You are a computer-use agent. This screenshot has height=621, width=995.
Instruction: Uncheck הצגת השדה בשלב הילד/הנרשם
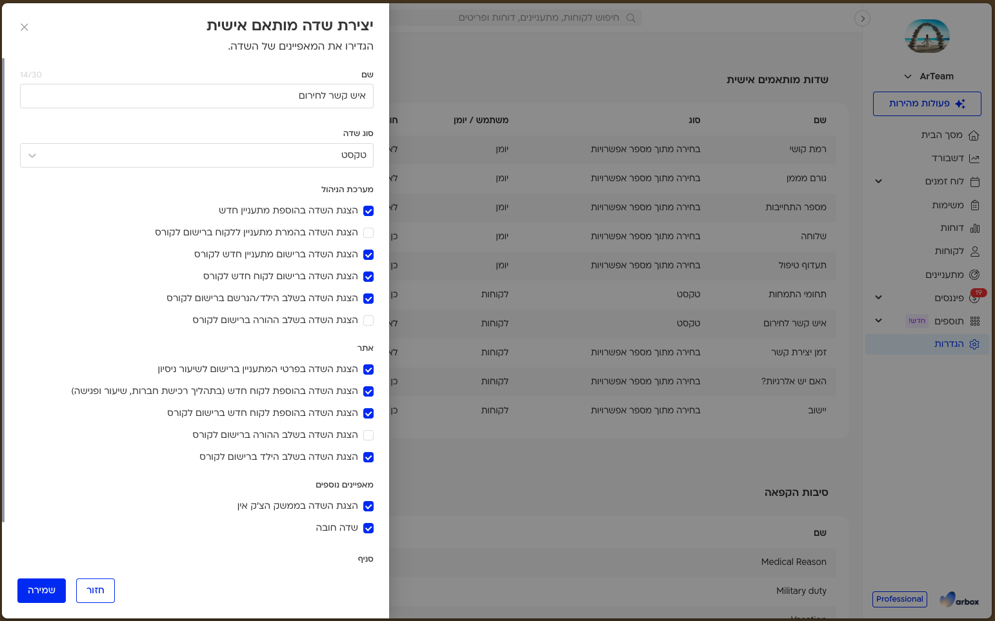click(368, 299)
